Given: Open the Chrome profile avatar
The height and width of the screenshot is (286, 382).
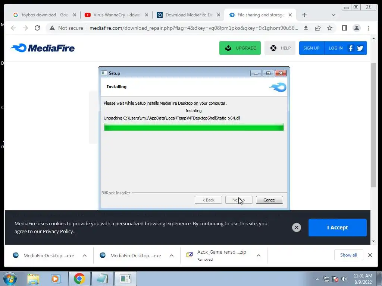Looking at the screenshot, I should [356, 28].
